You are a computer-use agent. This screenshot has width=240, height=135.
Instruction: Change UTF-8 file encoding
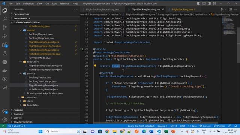point(174,126)
